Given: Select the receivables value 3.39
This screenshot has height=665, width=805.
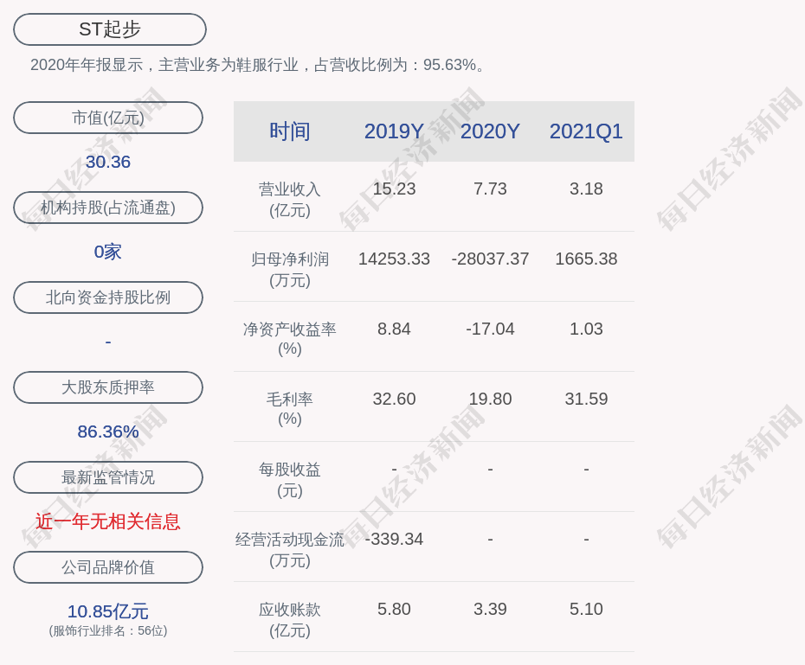Looking at the screenshot, I should pos(490,609).
